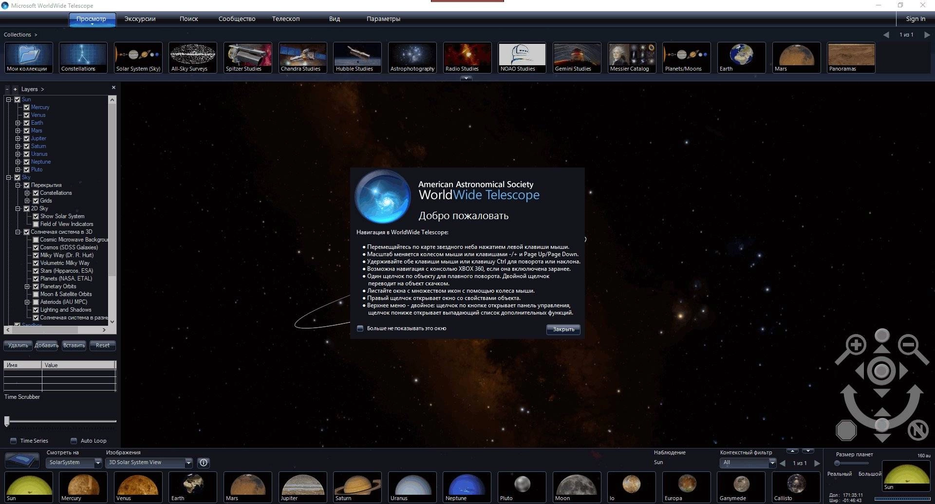Enable Cosmic Microwave Background layer

36,240
